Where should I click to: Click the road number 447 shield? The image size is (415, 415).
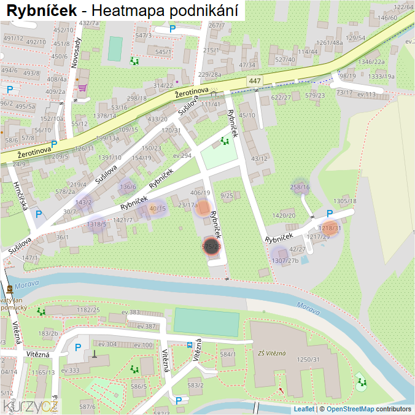click(255, 80)
